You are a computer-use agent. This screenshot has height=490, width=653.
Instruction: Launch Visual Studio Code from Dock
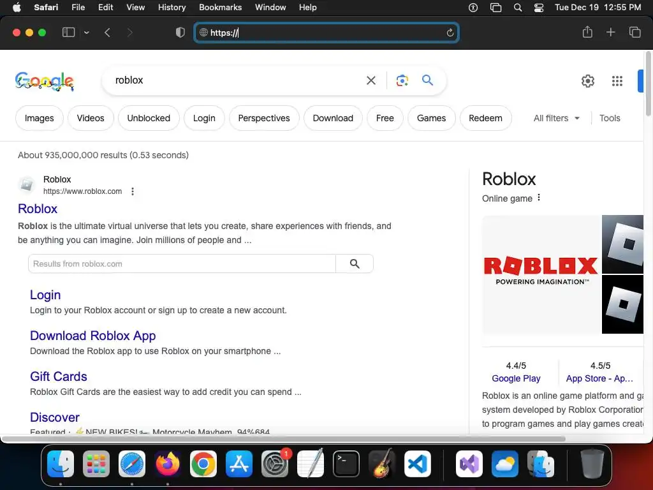coord(417,463)
